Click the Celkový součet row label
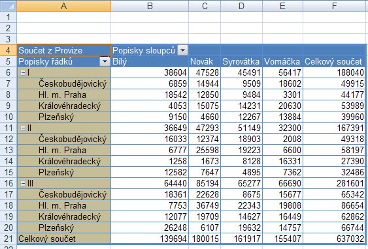The height and width of the screenshot is (249, 368). (64, 239)
